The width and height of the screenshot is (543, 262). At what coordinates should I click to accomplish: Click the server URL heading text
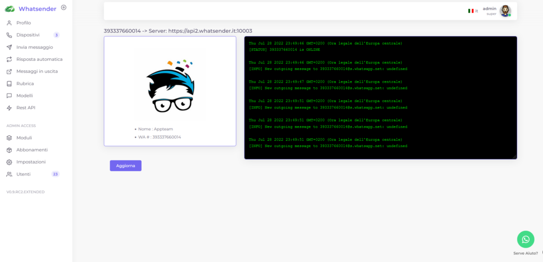pyautogui.click(x=178, y=31)
